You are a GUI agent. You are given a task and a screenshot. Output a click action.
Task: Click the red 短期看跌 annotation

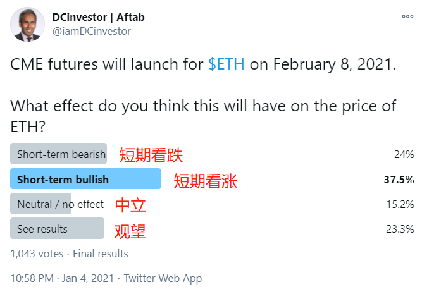point(151,155)
